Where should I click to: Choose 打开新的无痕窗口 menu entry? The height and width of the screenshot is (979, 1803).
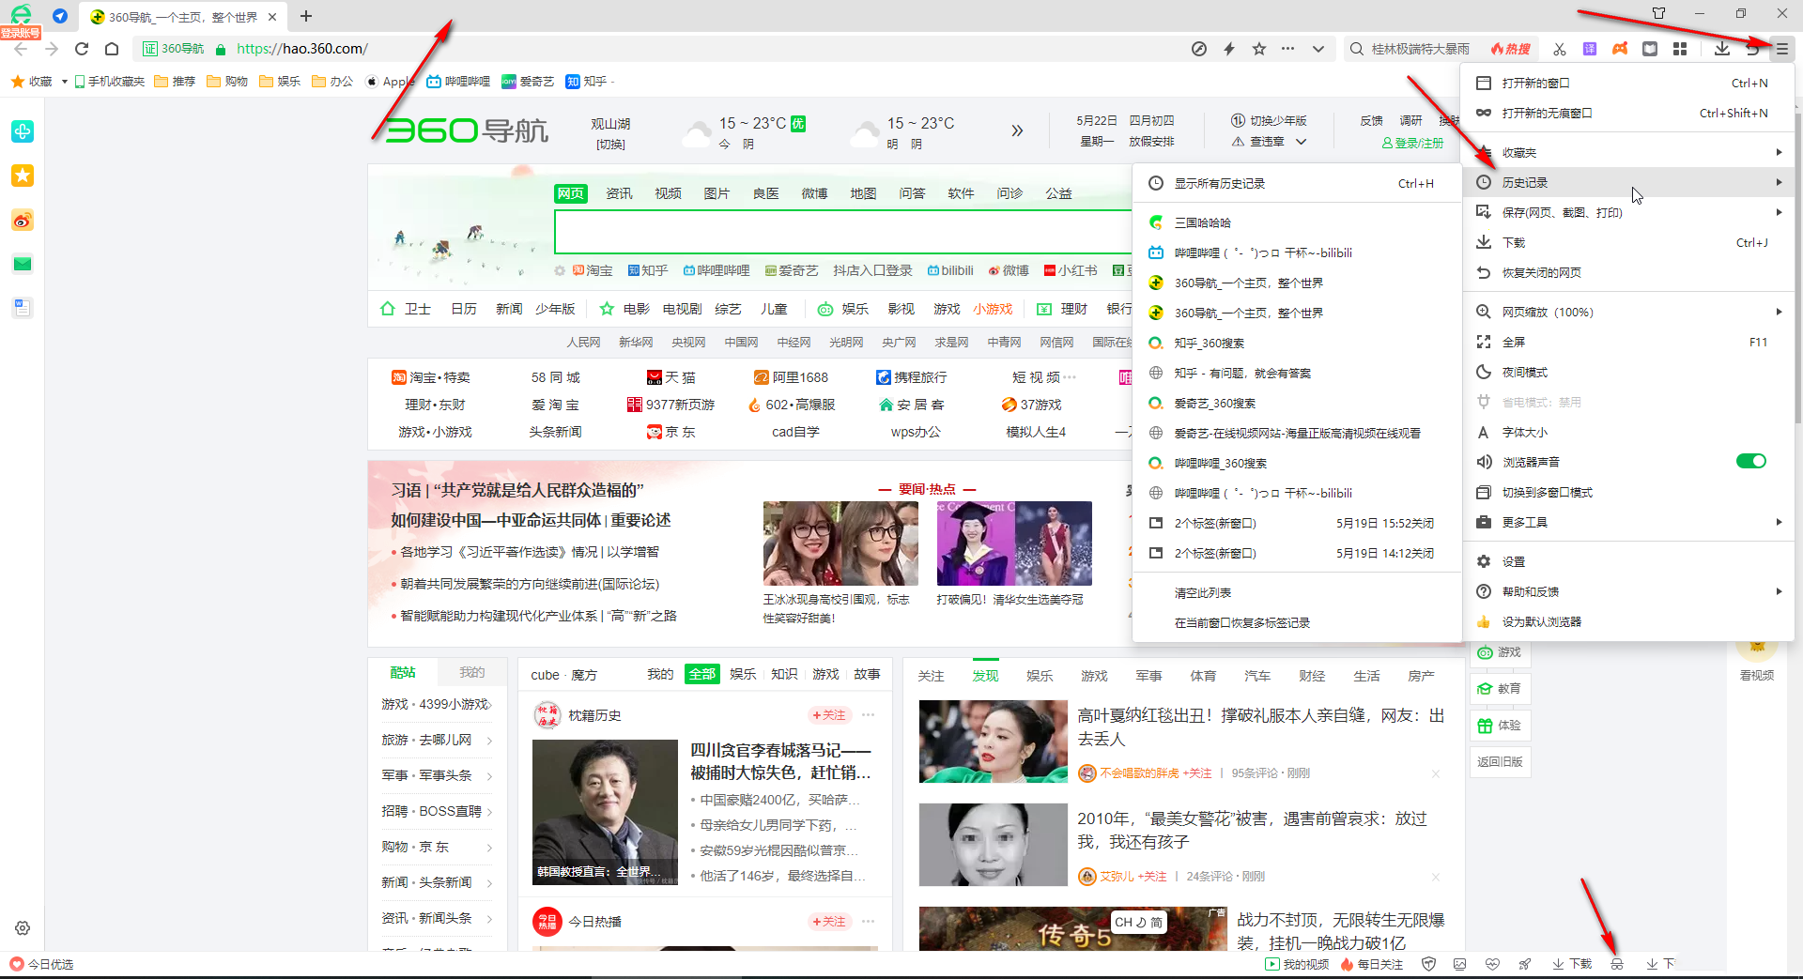click(x=1628, y=113)
